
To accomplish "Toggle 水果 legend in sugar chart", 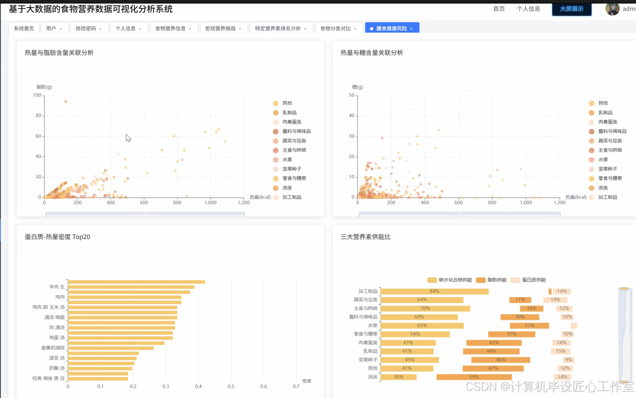I will pos(599,160).
